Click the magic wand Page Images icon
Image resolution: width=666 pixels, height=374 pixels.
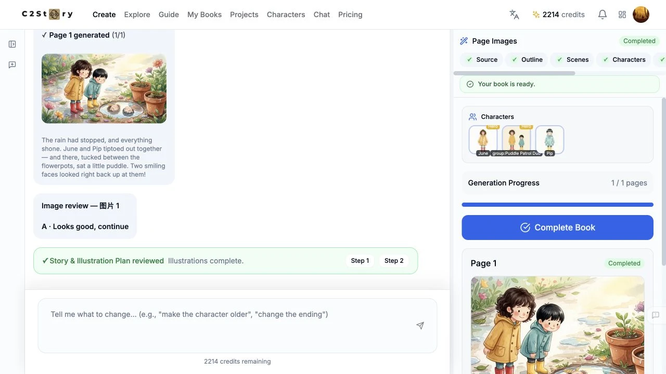464,41
